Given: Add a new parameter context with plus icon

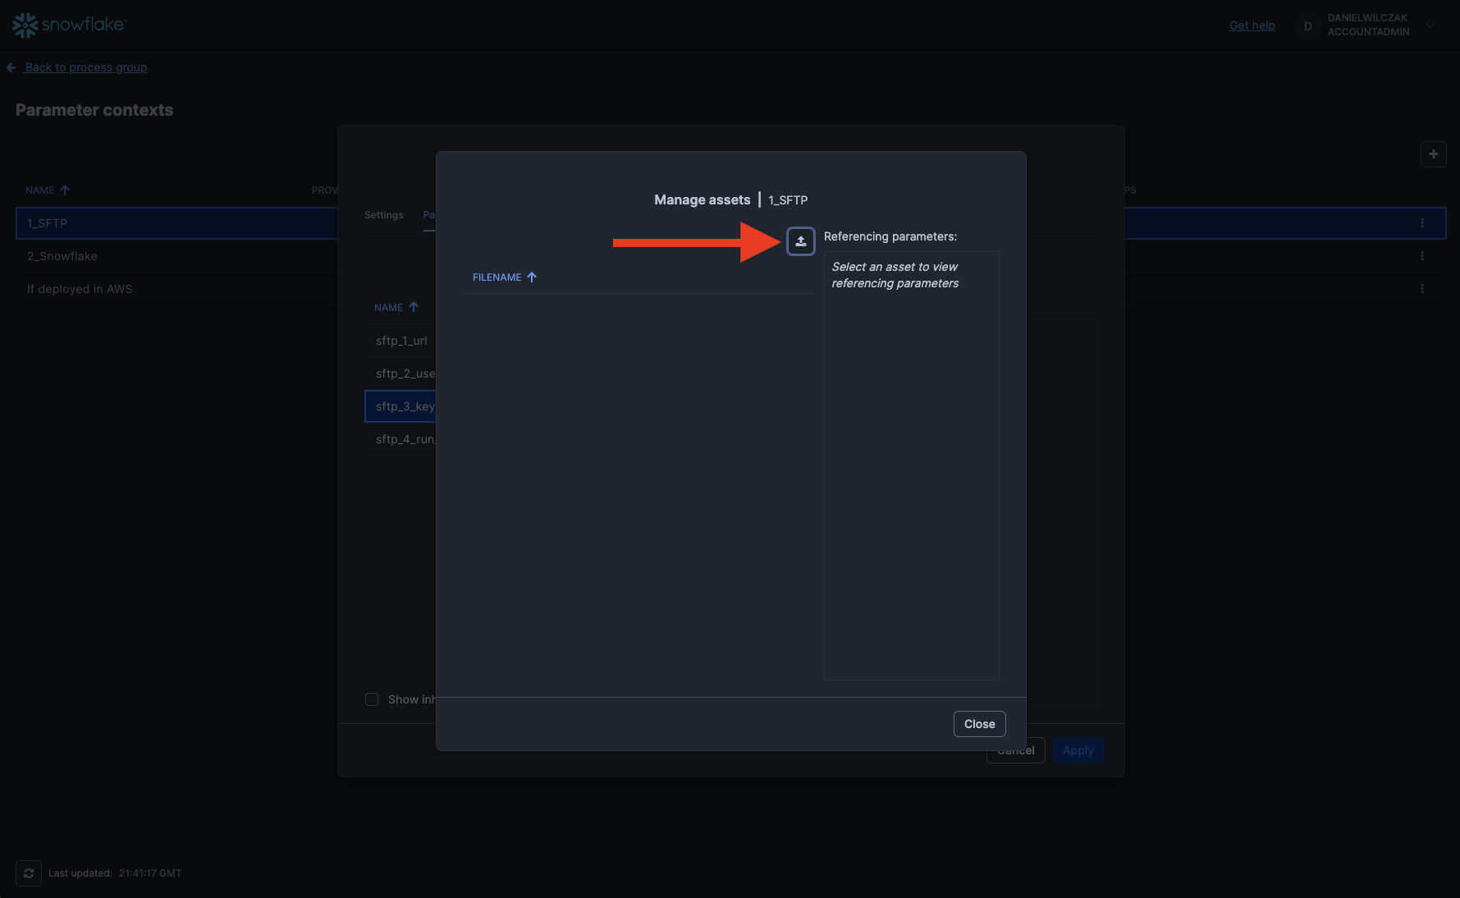Looking at the screenshot, I should tap(1433, 154).
